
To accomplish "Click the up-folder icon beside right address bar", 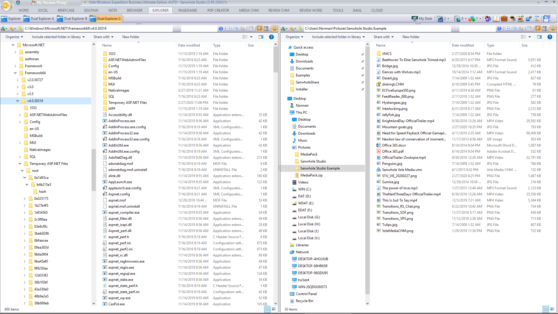I will pos(300,28).
